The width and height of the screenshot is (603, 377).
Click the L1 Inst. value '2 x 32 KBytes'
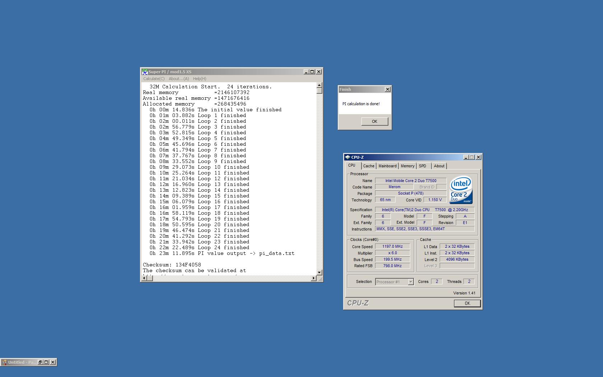(x=457, y=253)
